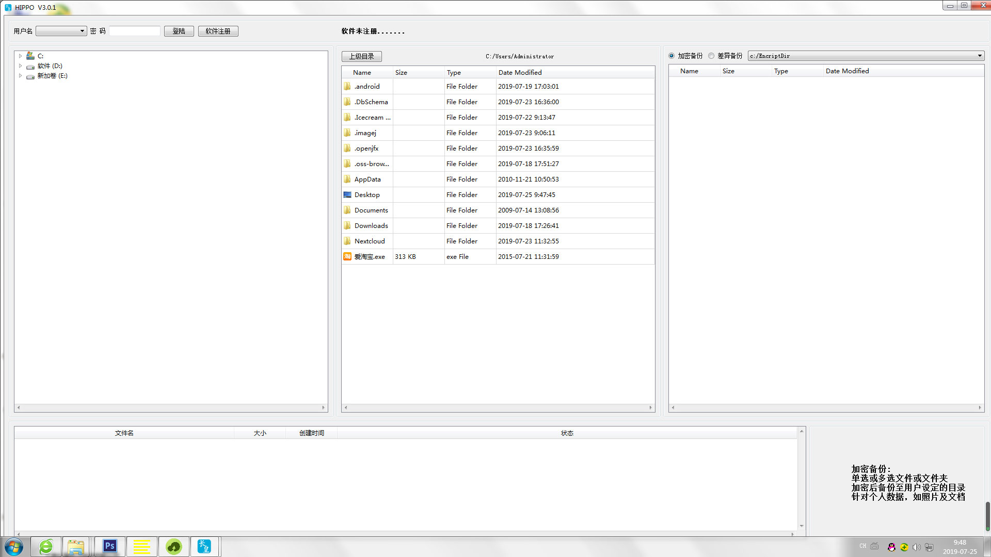This screenshot has width=991, height=557.
Task: Expand the C: drive tree node
Action: pos(20,56)
